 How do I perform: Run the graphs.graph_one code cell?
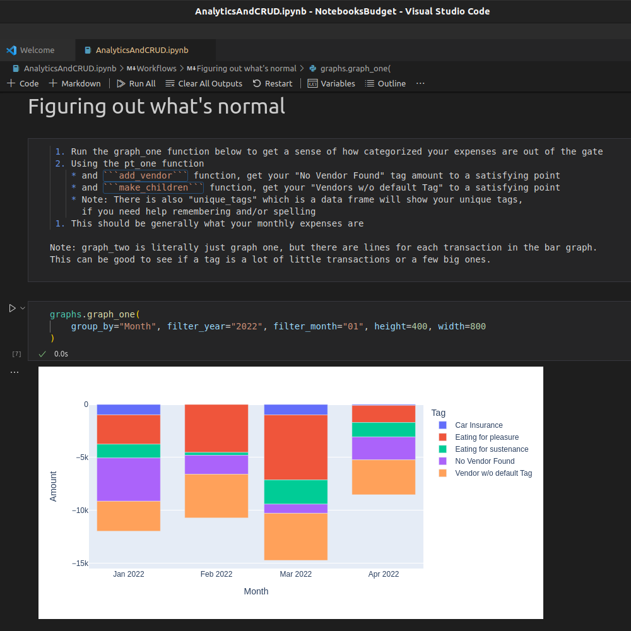pos(12,309)
